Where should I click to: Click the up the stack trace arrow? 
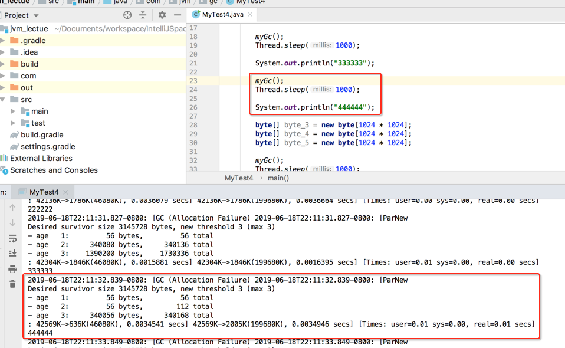(12, 208)
